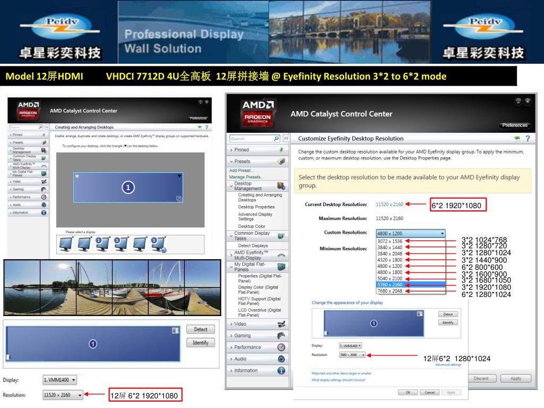Click Preferences in the small Catalyst window

point(198,118)
